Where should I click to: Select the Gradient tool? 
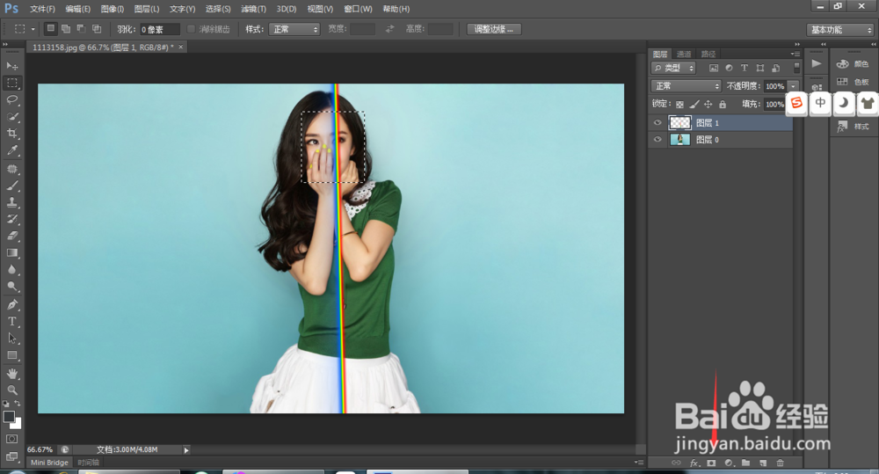pyautogui.click(x=11, y=253)
